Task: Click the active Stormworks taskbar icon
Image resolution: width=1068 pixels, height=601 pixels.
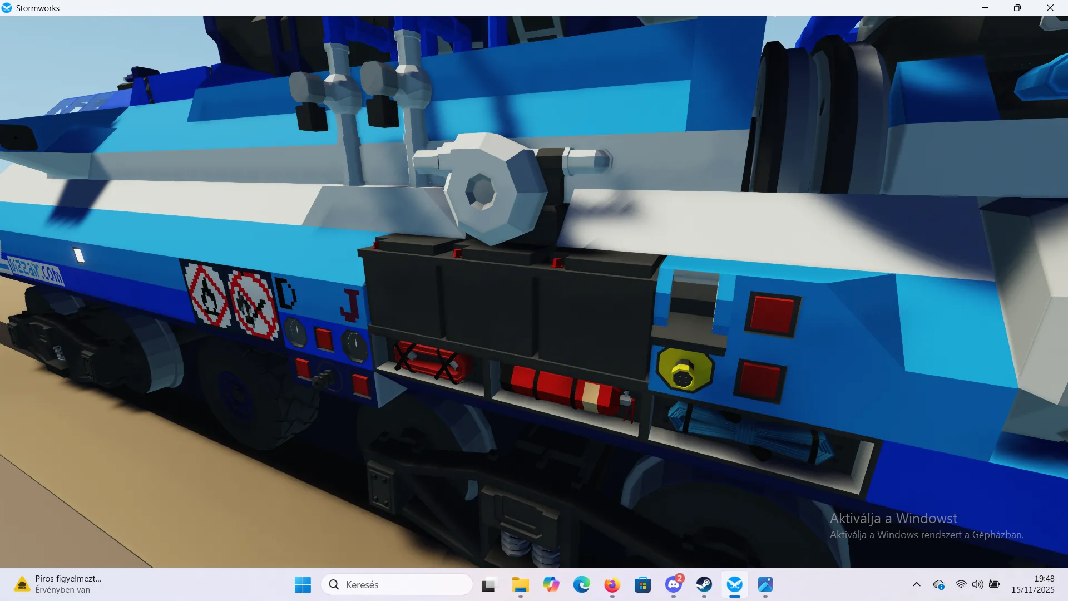Action: click(734, 584)
